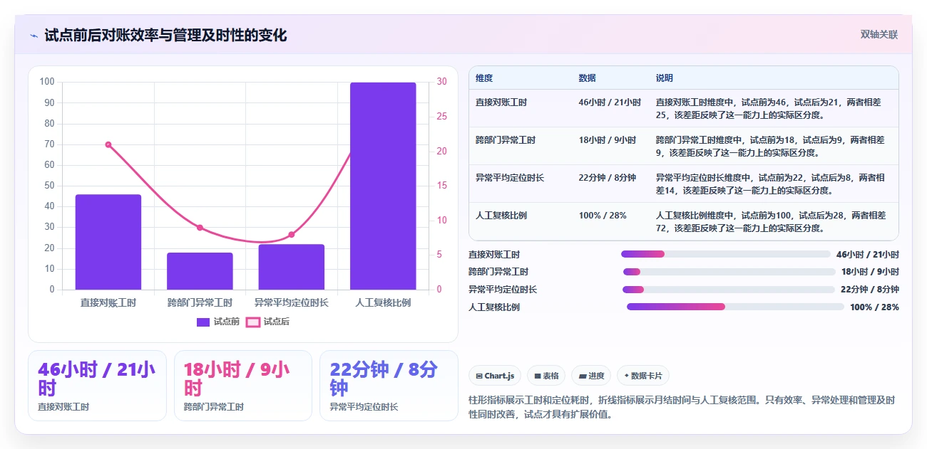Click x-axis label 跨部门异常工时
Screen dimensions: 927x449
tap(200, 303)
